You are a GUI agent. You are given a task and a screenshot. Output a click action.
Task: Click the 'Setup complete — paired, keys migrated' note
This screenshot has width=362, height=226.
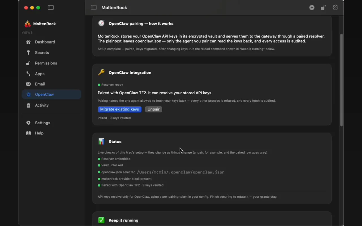point(186,49)
